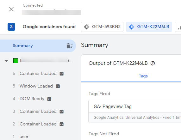Select the DOM Ready event
181x140 pixels.
click(x=32, y=99)
